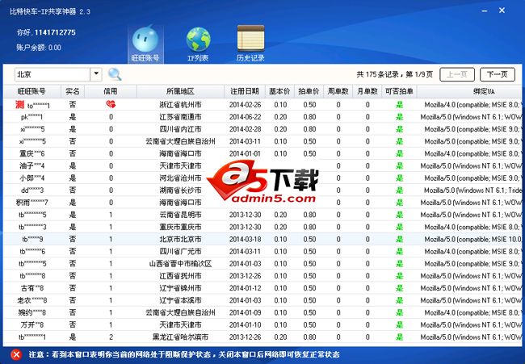Switch to the IP列表 globe tab

click(198, 44)
